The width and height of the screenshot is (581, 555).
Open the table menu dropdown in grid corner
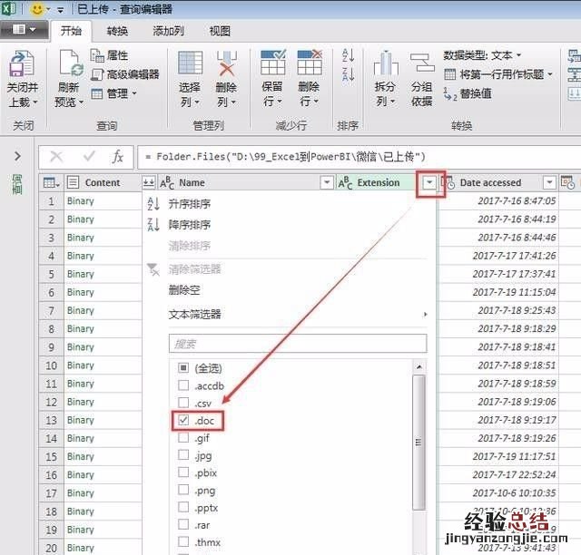52,182
